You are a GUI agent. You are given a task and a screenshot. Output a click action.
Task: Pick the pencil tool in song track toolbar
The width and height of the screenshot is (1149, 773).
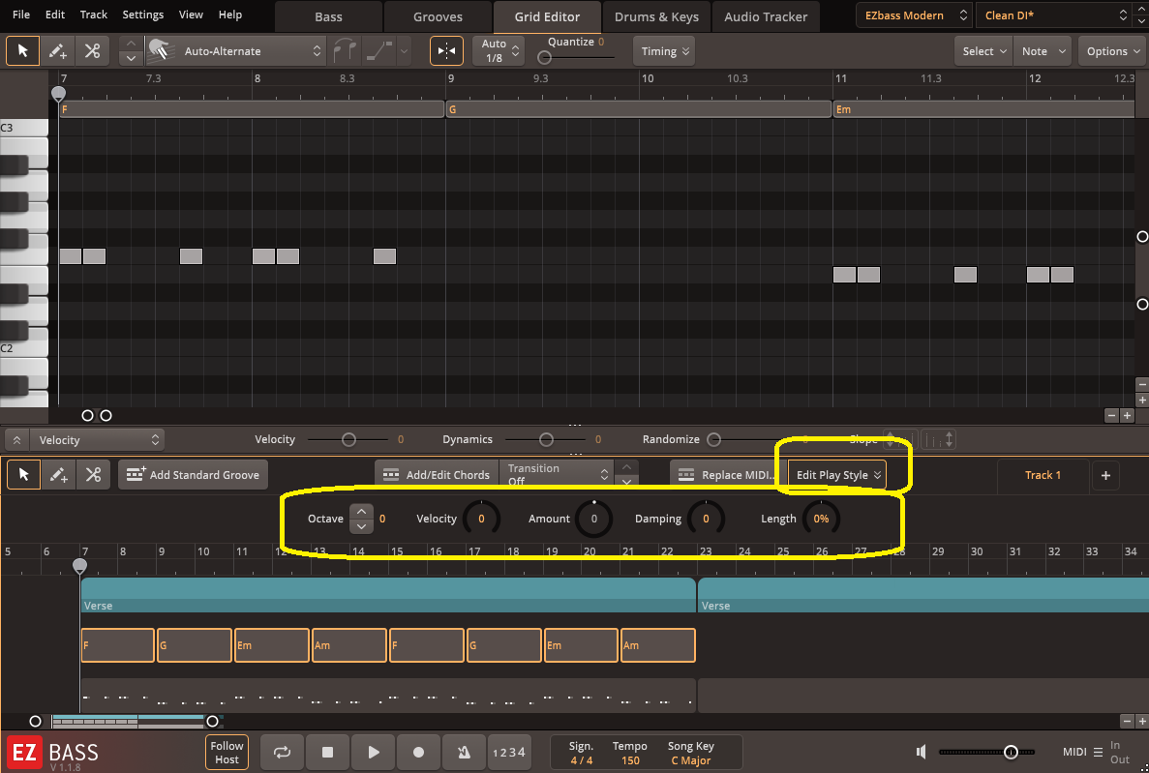click(x=58, y=475)
